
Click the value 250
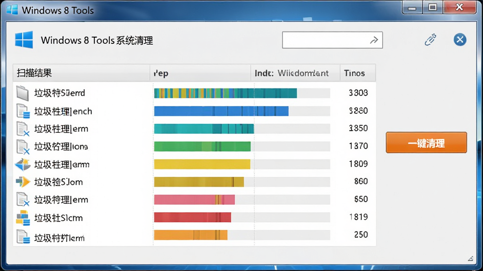[361, 235]
